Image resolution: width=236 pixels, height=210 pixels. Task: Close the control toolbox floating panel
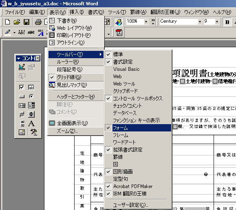point(38,58)
